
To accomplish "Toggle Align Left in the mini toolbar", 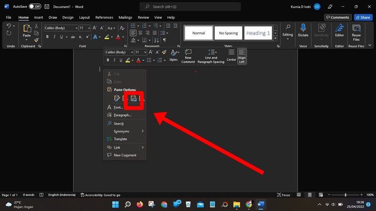I will click(242, 56).
